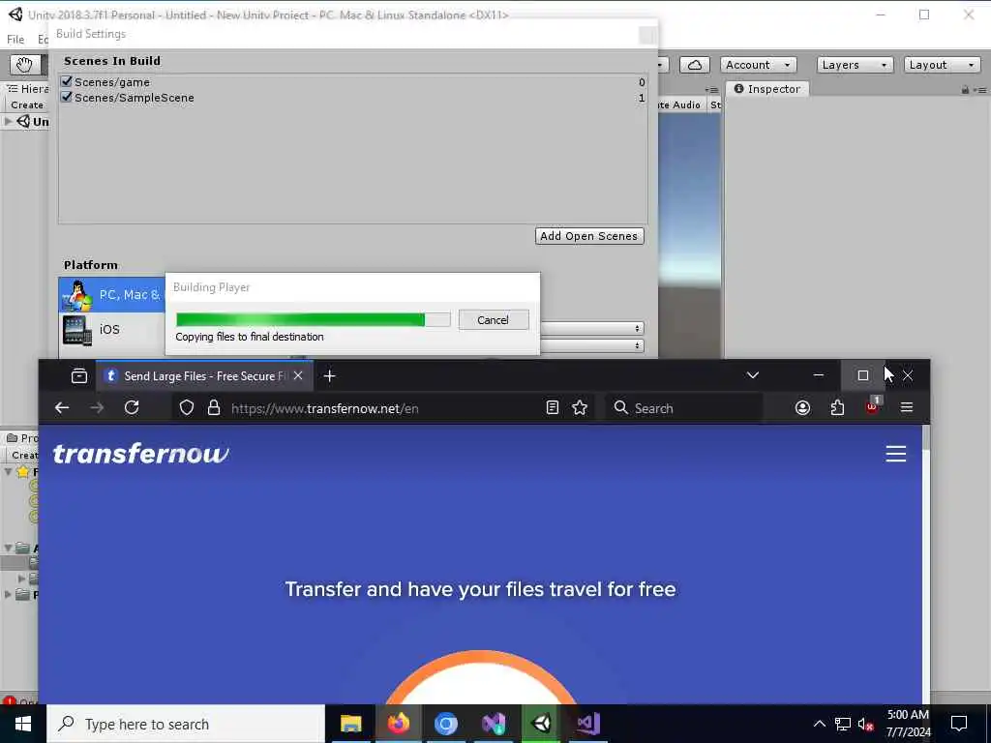
Task: Toggle Firefox reader view
Action: tap(553, 408)
